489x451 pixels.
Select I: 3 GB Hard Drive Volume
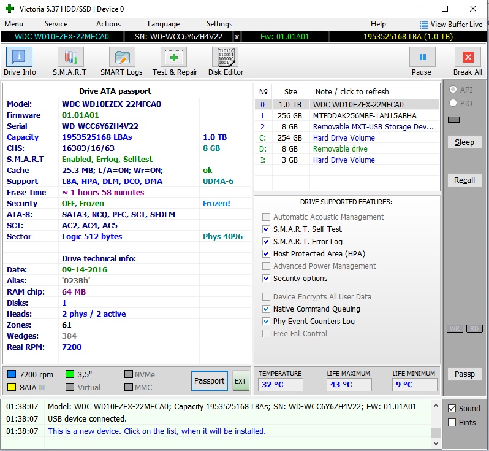click(347, 160)
